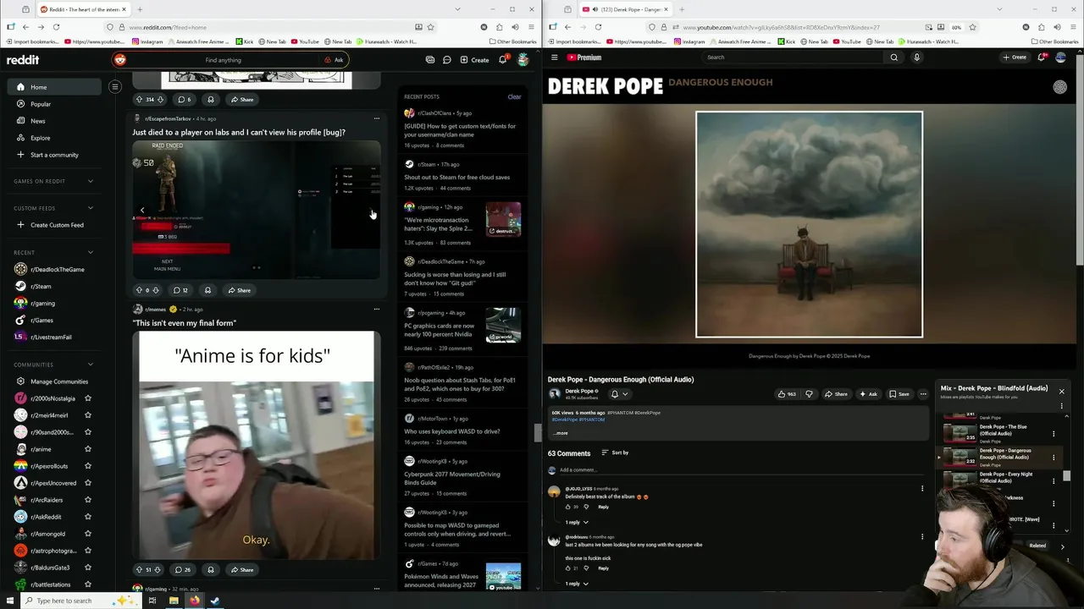Toggle favorite star for r/AskReddit
1084x609 pixels.
click(x=88, y=517)
